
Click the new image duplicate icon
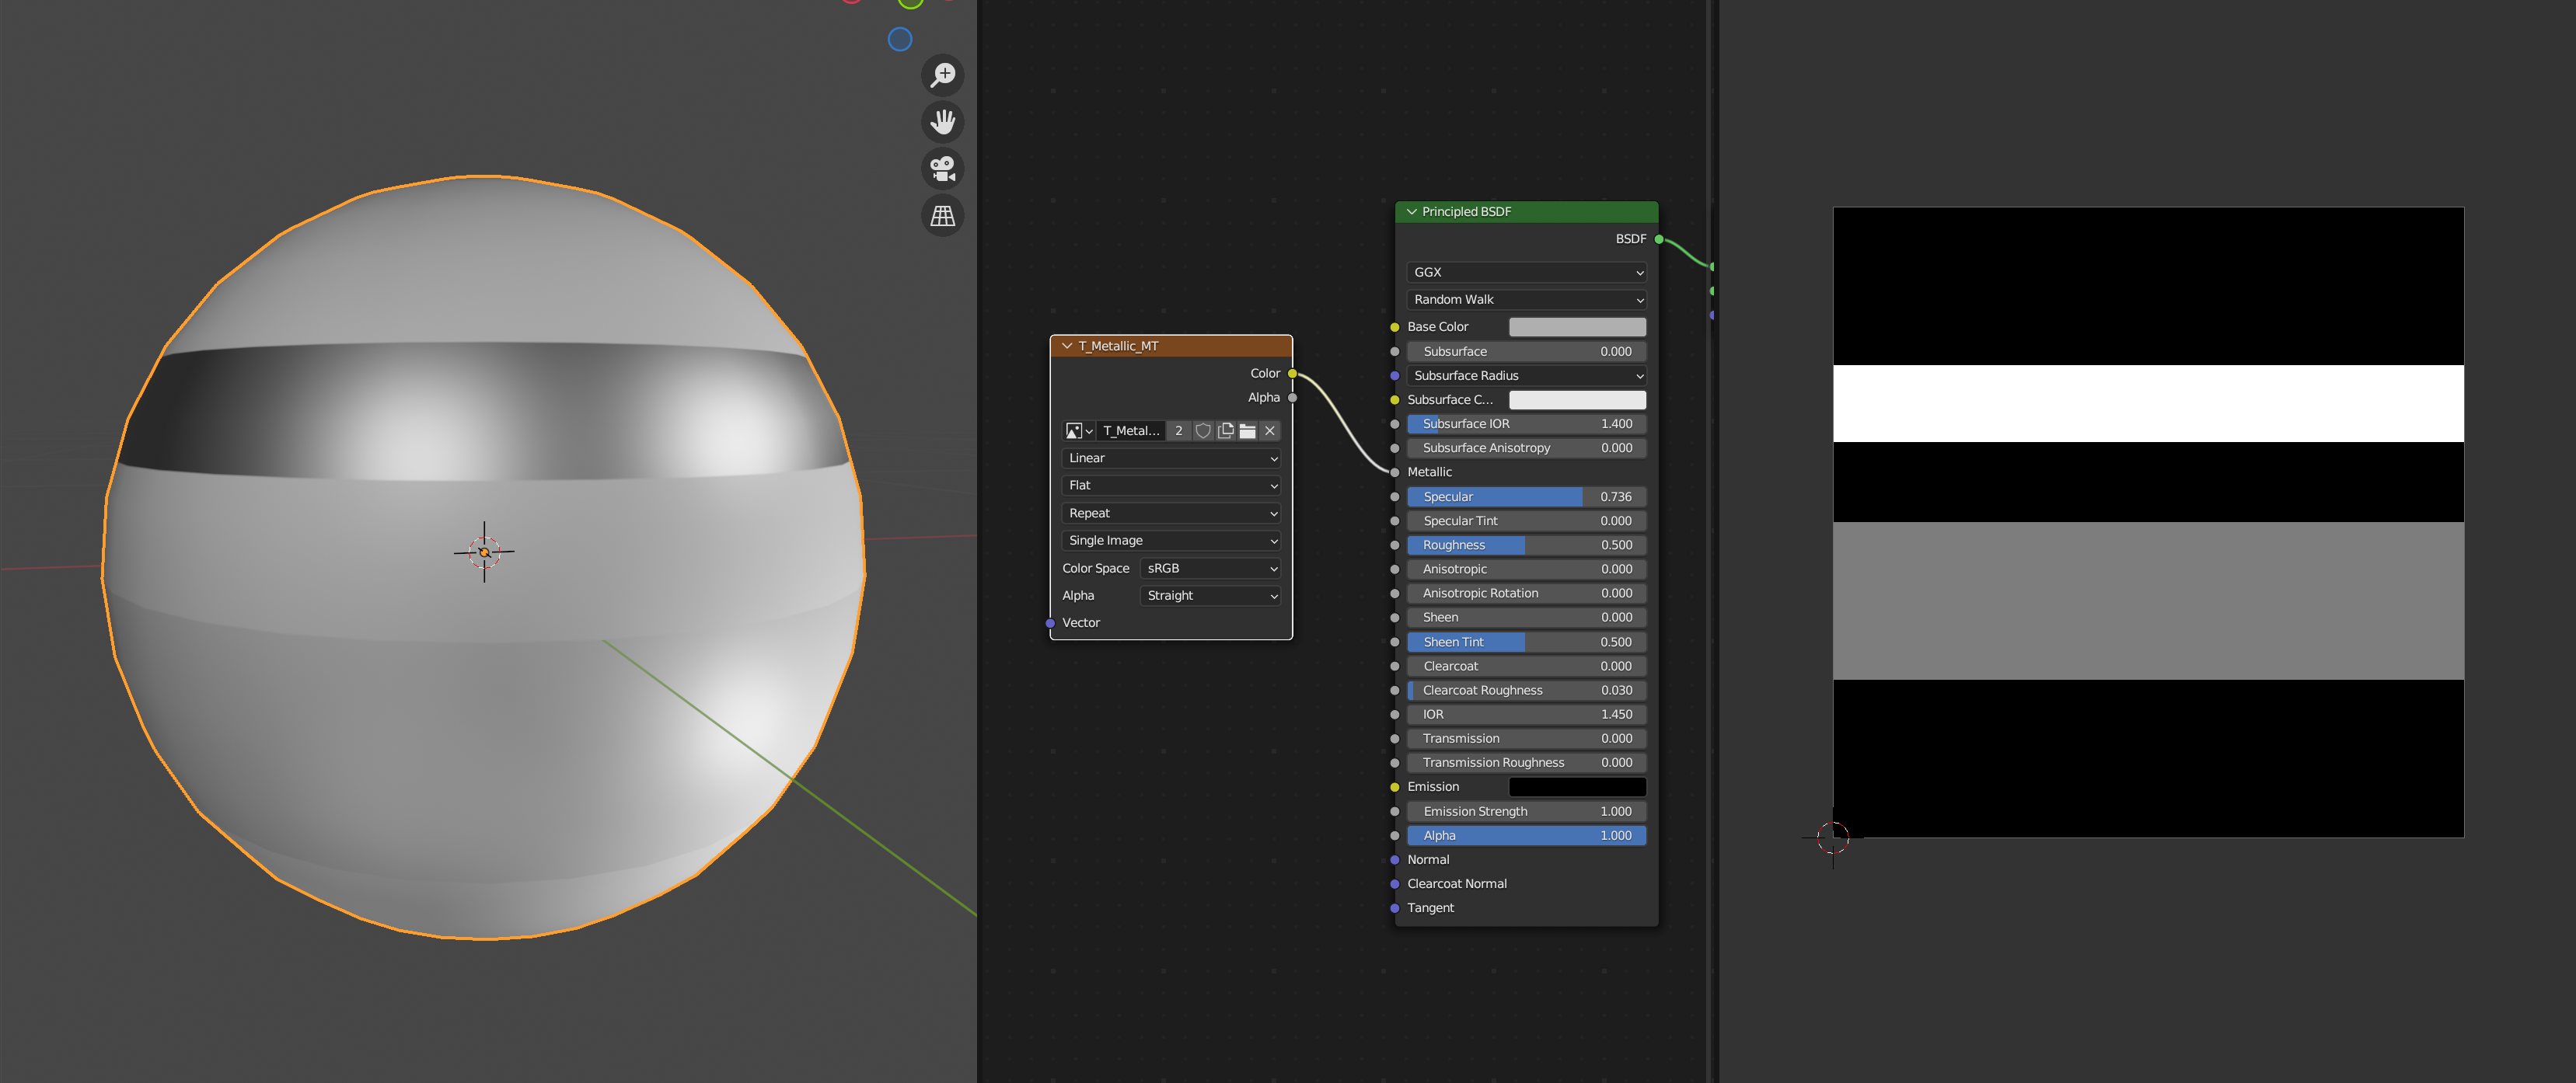point(1225,430)
